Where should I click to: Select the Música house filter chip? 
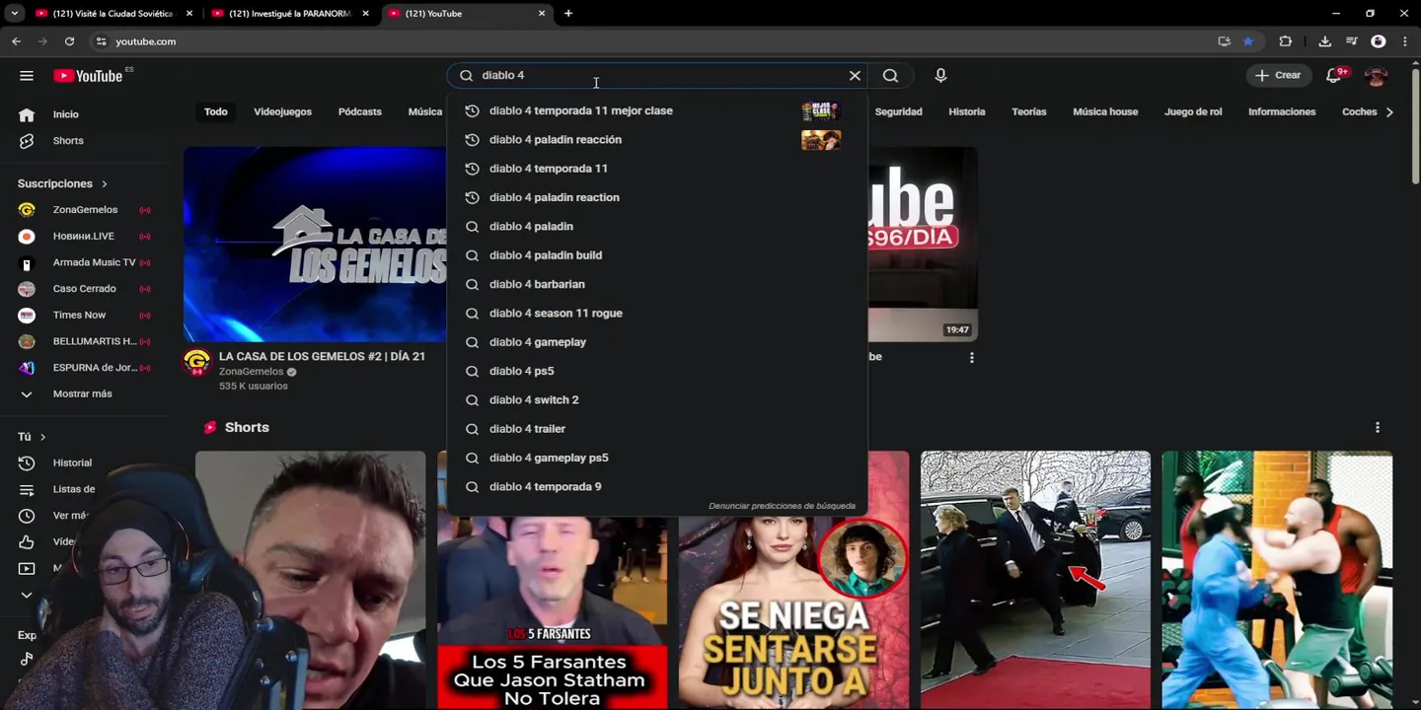pos(1105,112)
